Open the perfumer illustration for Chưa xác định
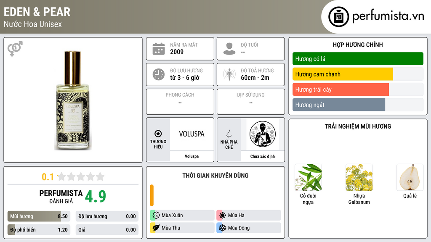This screenshot has width=431, height=242. pos(263,134)
